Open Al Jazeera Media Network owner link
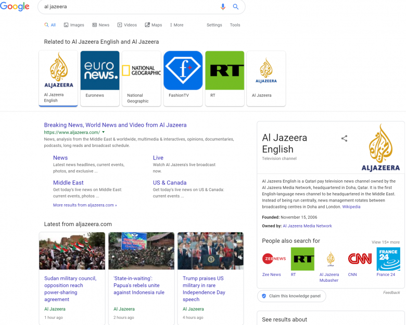 (x=307, y=226)
